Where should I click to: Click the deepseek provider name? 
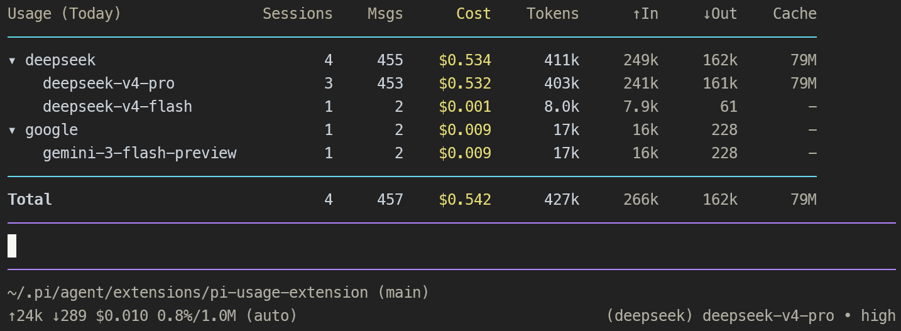tap(60, 60)
